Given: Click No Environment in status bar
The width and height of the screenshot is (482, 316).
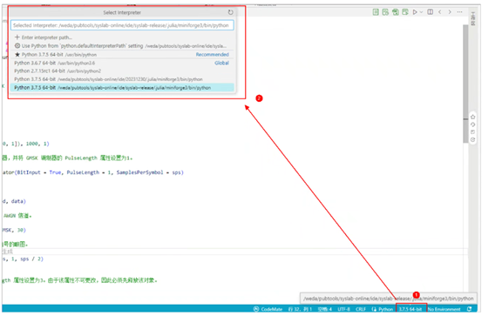Looking at the screenshot, I should (x=445, y=309).
